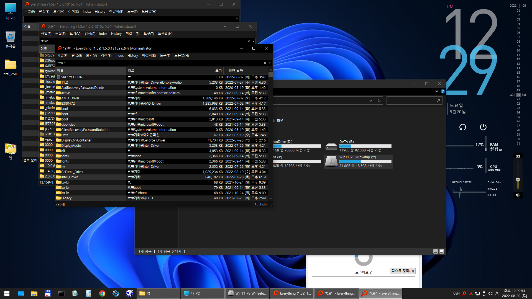Clear the Y: search box with X
Image resolution: width=532 pixels, height=299 pixels.
tap(265, 63)
